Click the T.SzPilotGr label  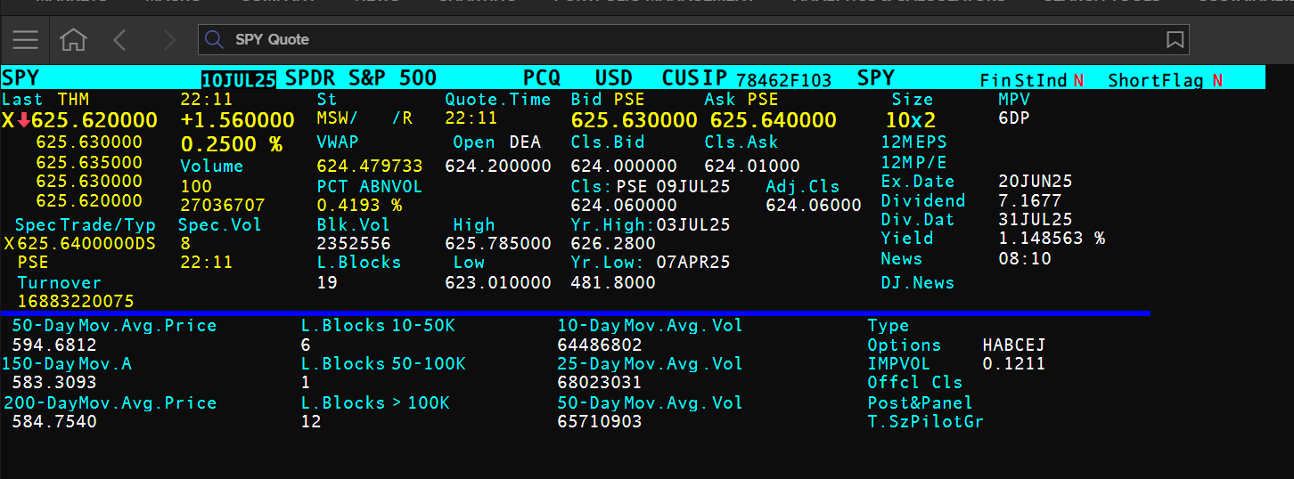(x=926, y=422)
